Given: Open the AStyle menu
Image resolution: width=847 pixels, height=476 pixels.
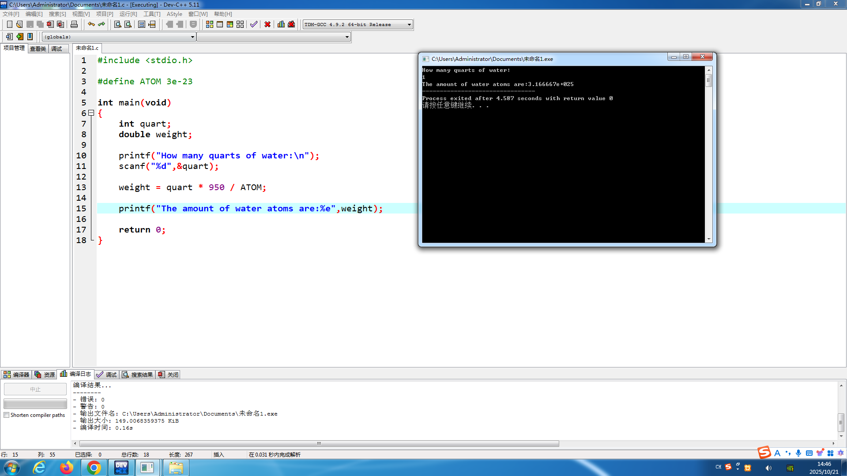Looking at the screenshot, I should click(x=174, y=14).
